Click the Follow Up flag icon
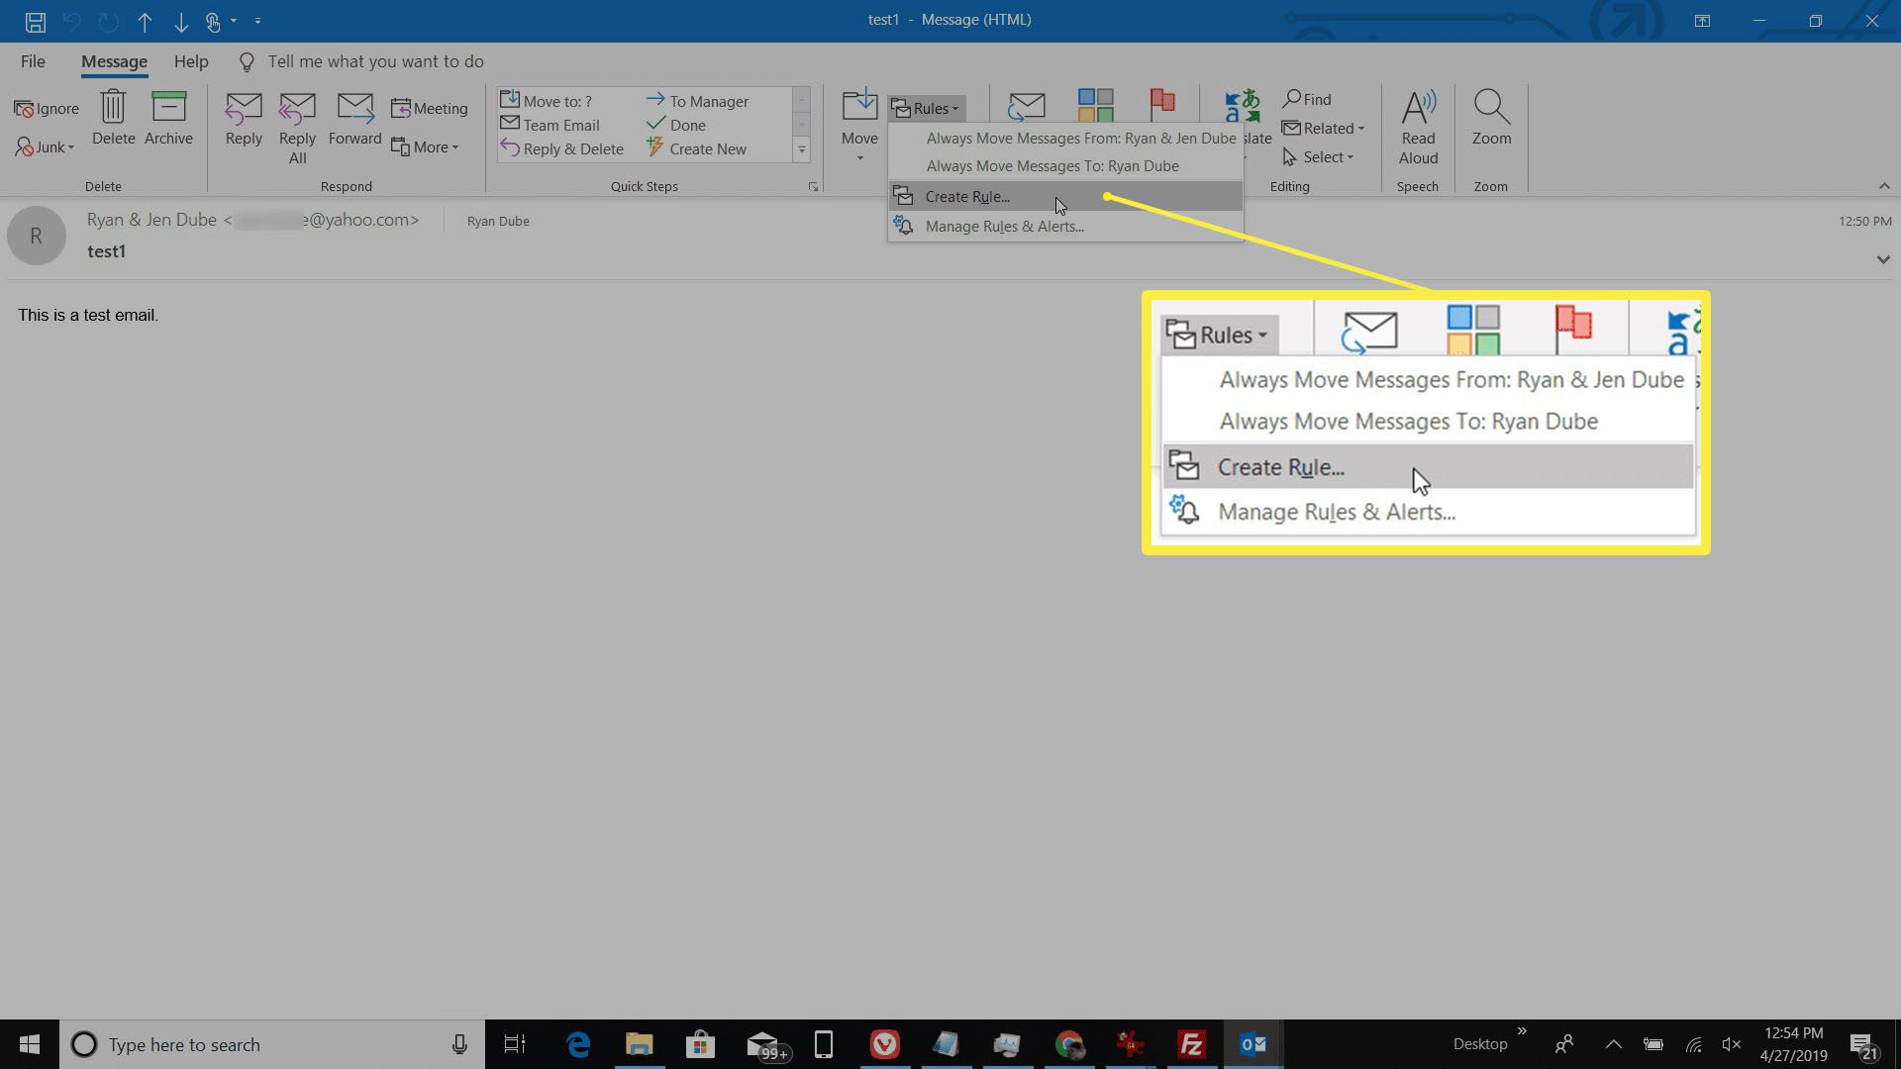1901x1069 pixels. (1162, 105)
